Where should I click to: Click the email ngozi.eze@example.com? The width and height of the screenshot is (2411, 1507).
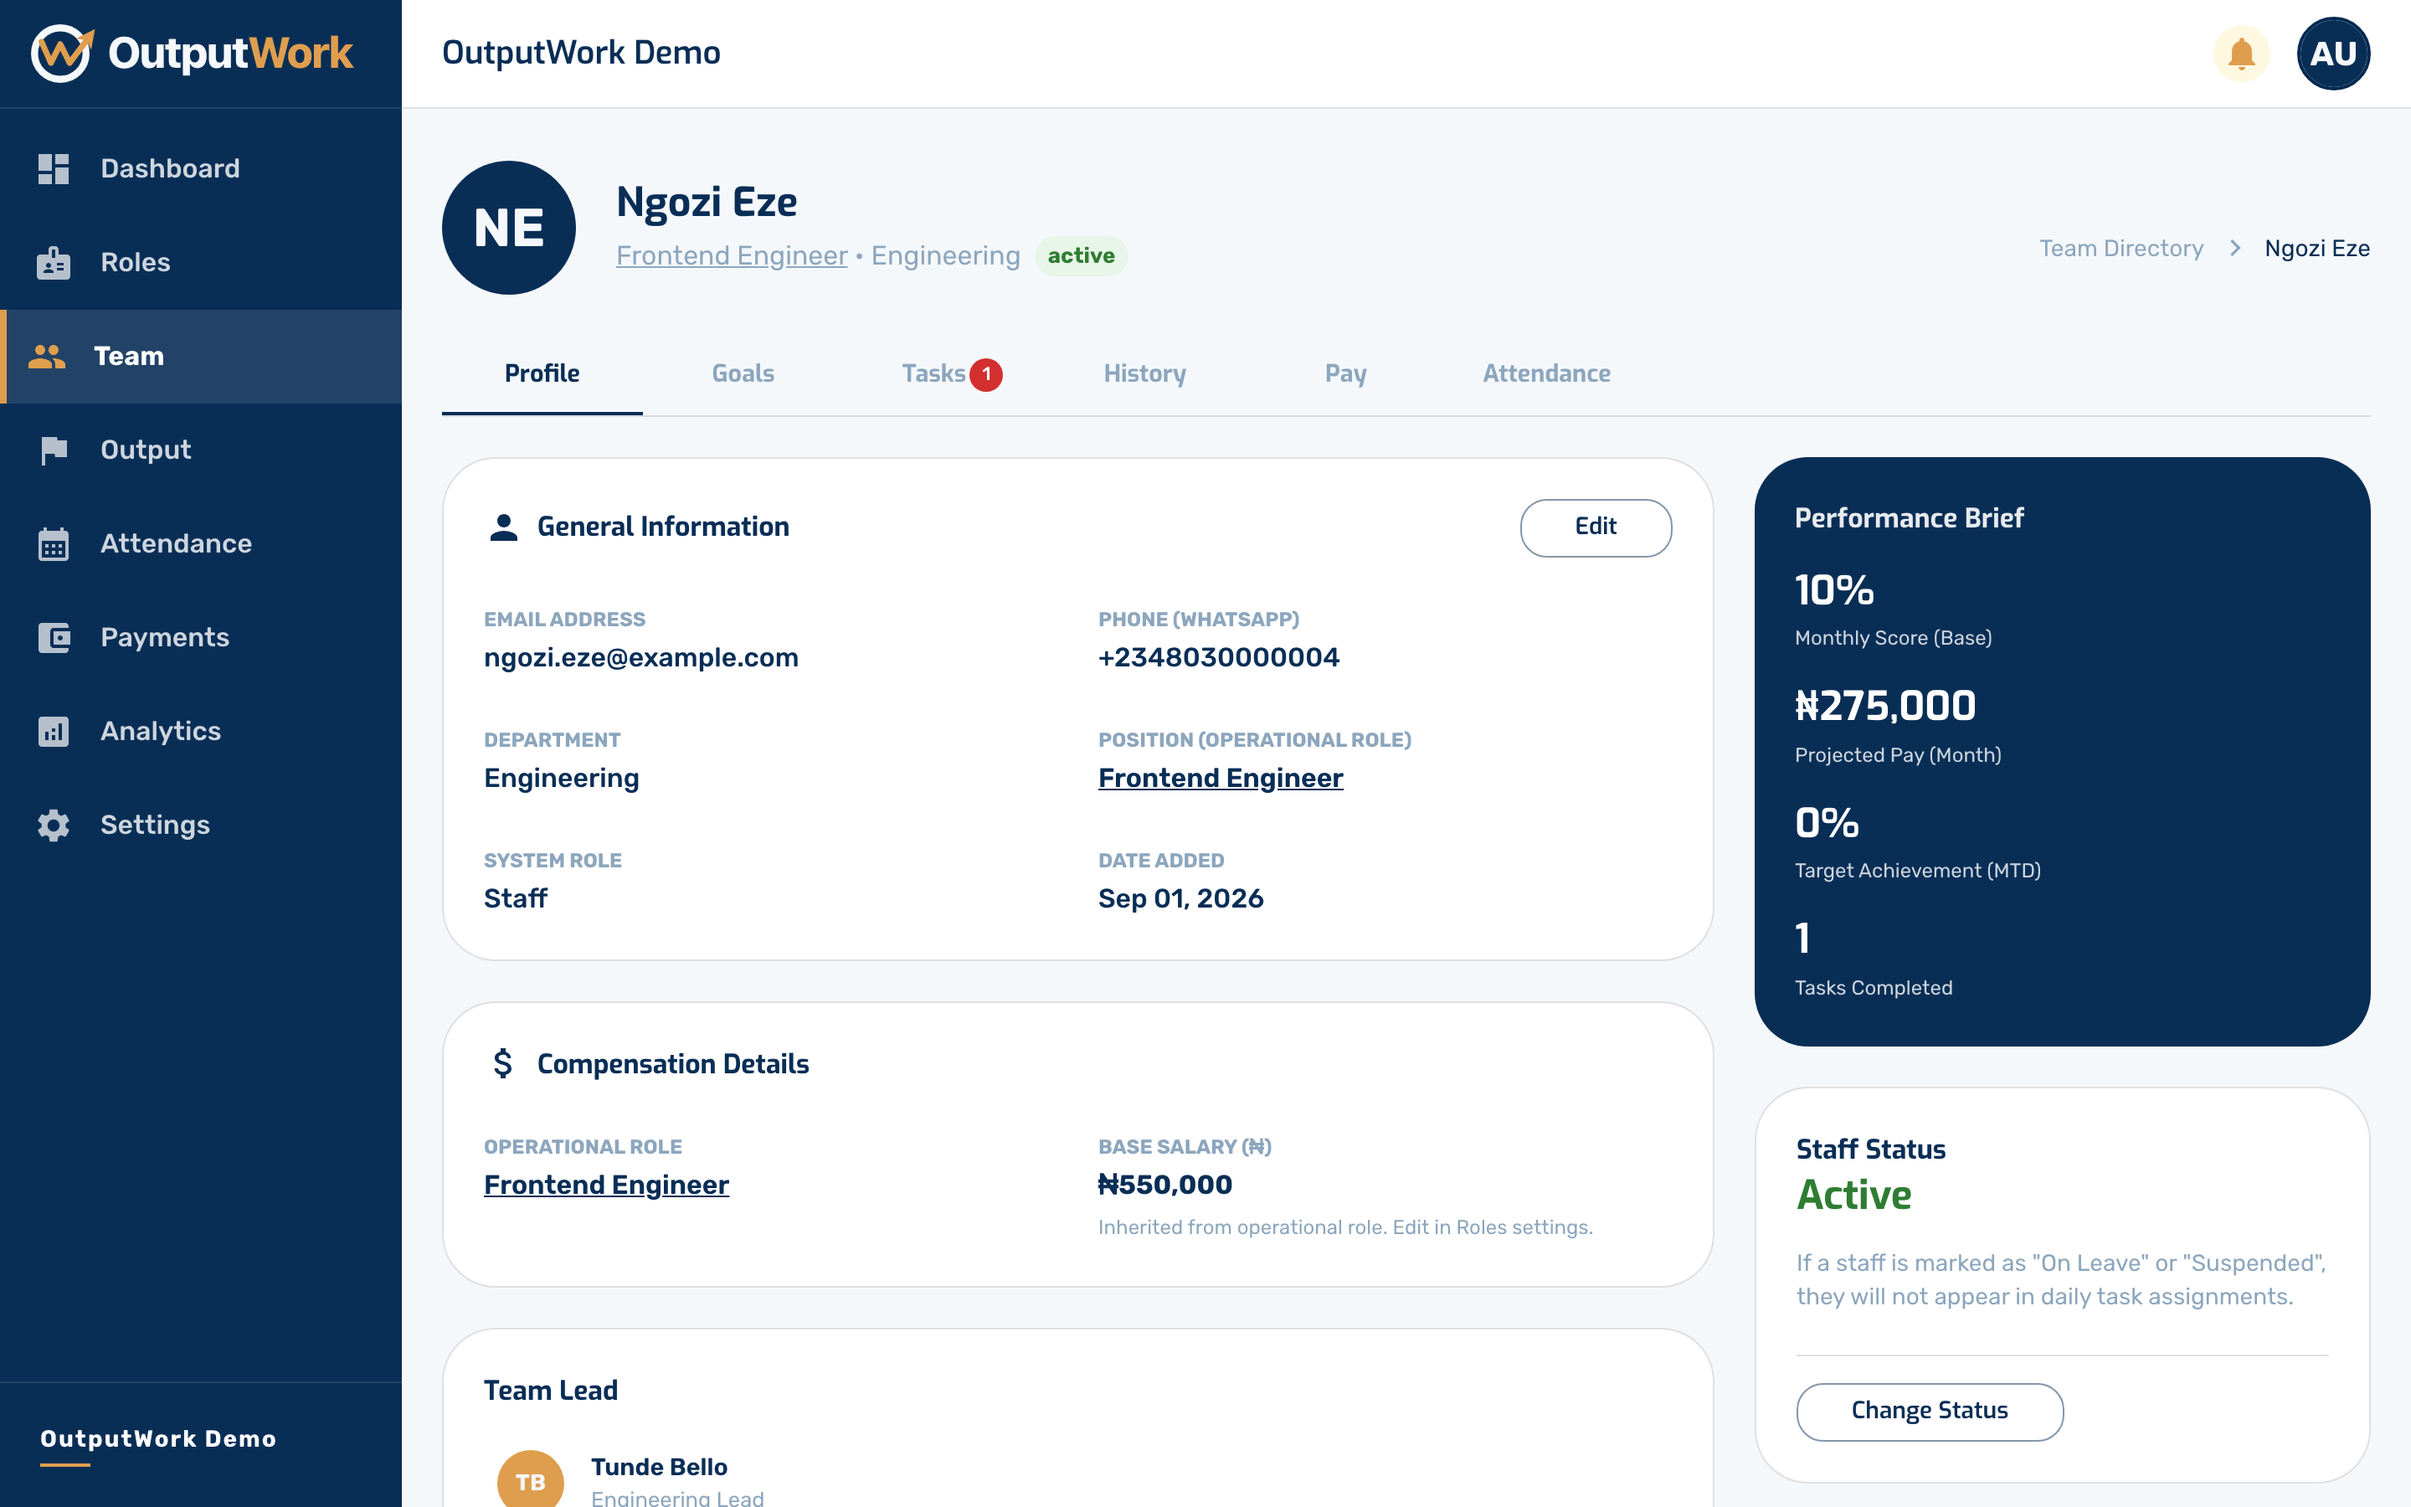pyautogui.click(x=640, y=658)
